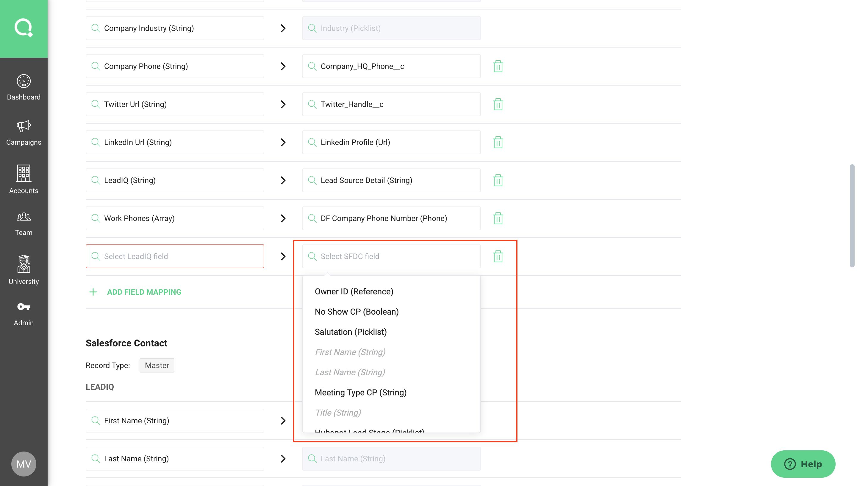
Task: Delete the Twitter Url mapping trash icon
Action: 498,104
